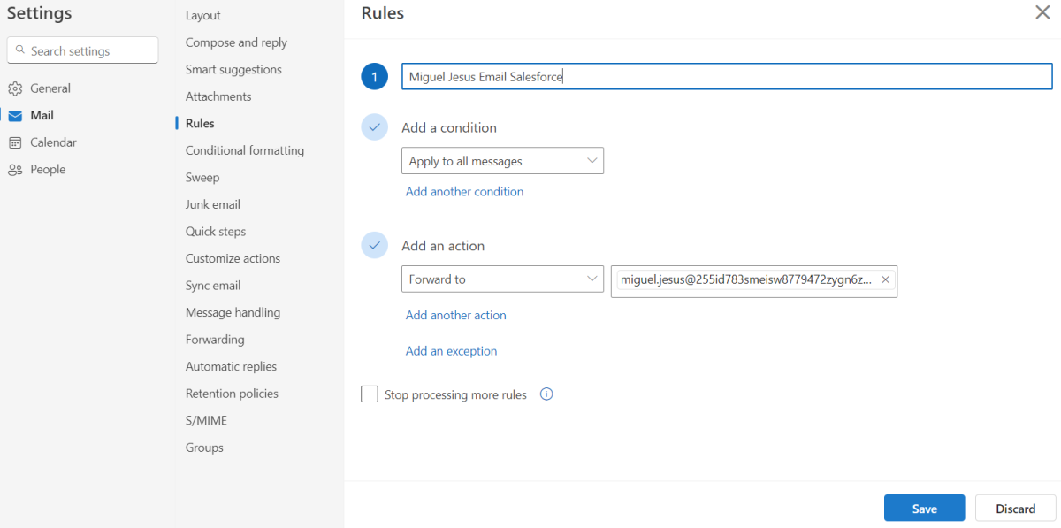Screen dimensions: 1061x528
Task: Select the Mail envelope icon
Action: click(x=16, y=115)
